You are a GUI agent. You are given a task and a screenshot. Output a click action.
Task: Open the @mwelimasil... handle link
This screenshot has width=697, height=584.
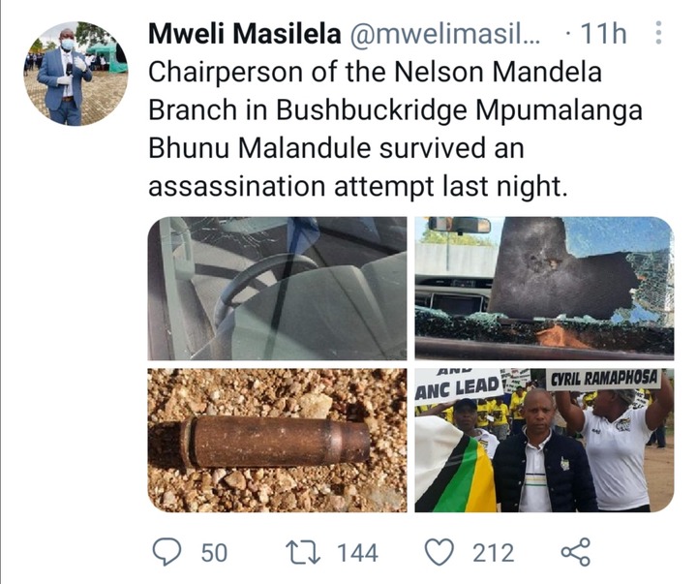click(445, 34)
